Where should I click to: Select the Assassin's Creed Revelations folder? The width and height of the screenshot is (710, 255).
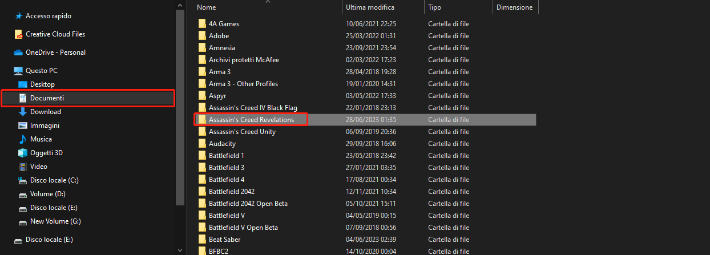pos(251,120)
